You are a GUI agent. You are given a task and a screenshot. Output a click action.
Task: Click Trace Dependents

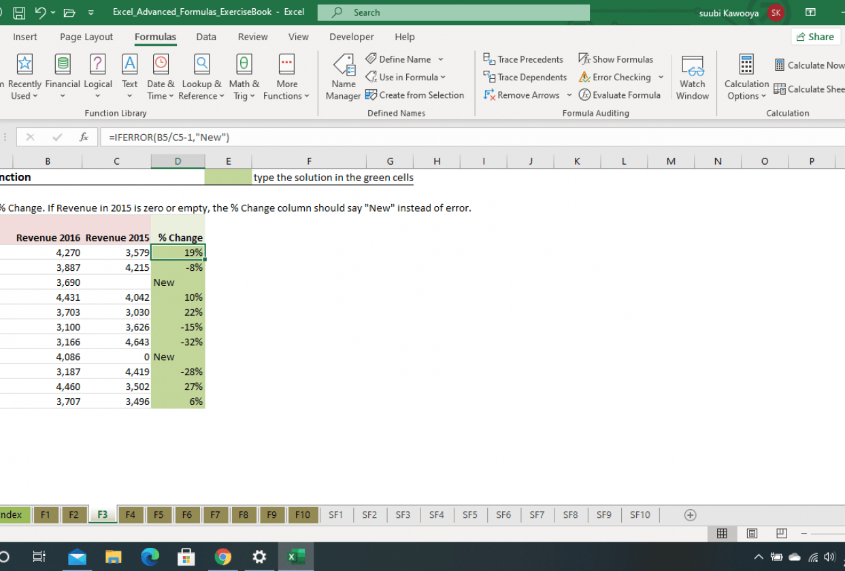tap(525, 77)
